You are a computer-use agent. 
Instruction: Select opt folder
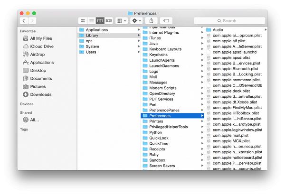[x=109, y=41]
